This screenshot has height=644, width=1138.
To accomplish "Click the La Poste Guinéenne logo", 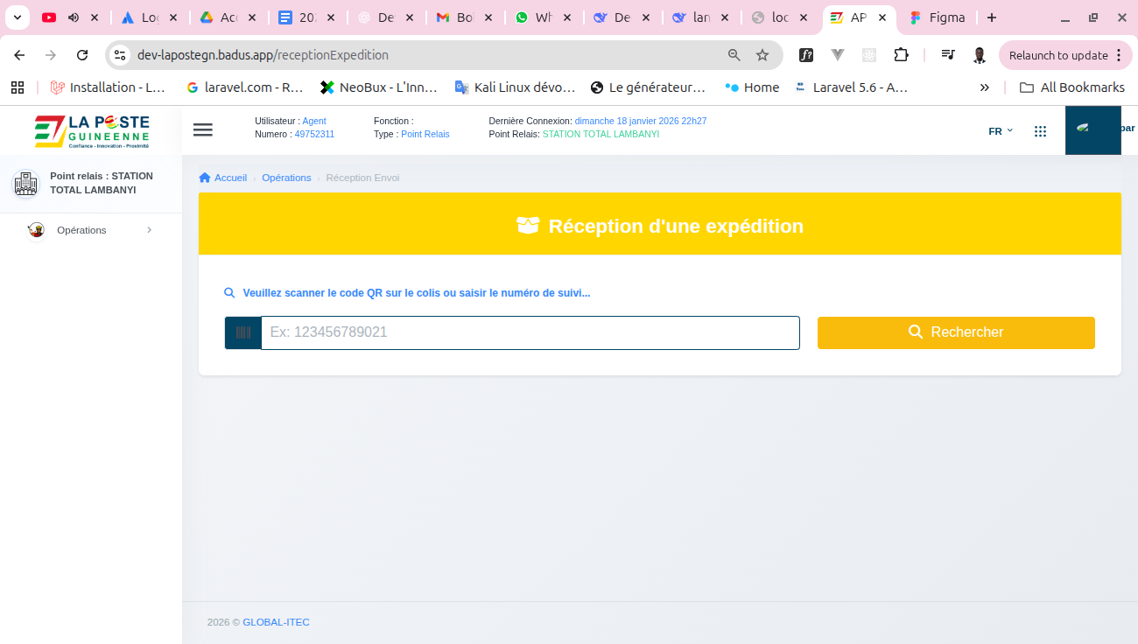I will click(92, 130).
